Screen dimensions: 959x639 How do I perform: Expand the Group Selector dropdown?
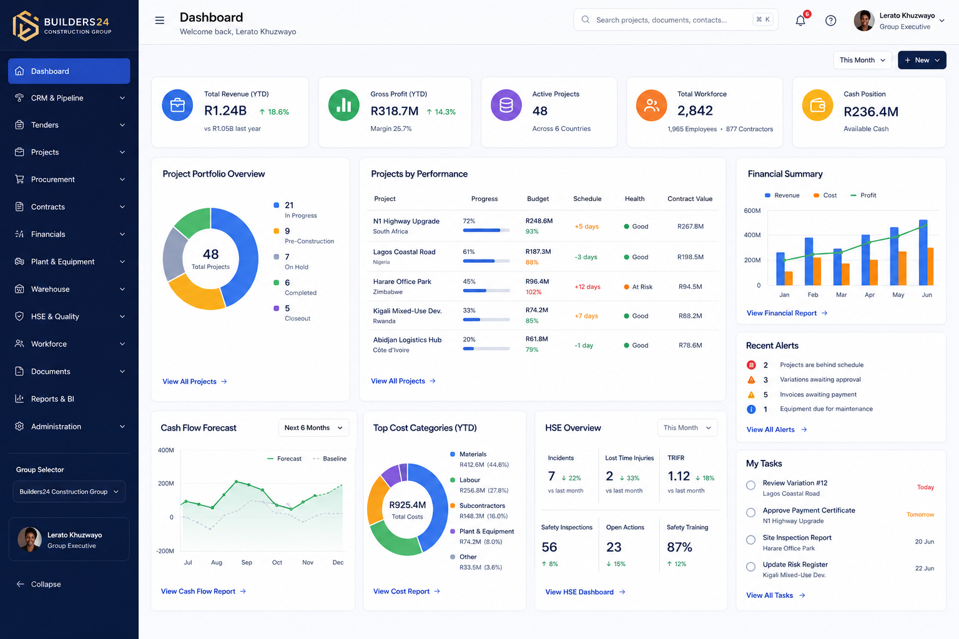tap(69, 492)
